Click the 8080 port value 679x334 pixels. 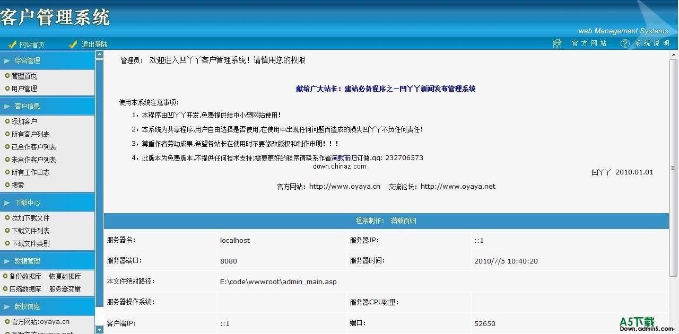pos(229,261)
